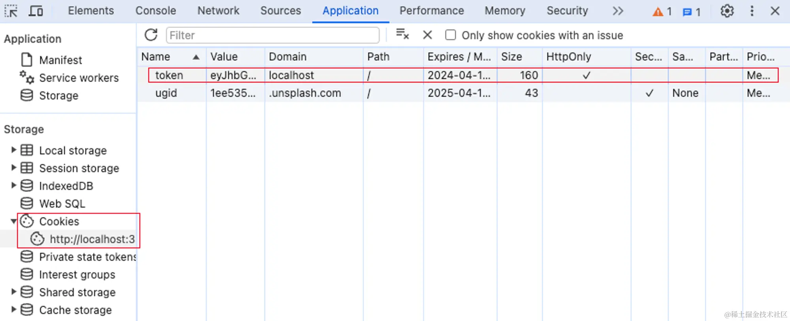Expand the Shared storage tree arrow

pos(13,292)
